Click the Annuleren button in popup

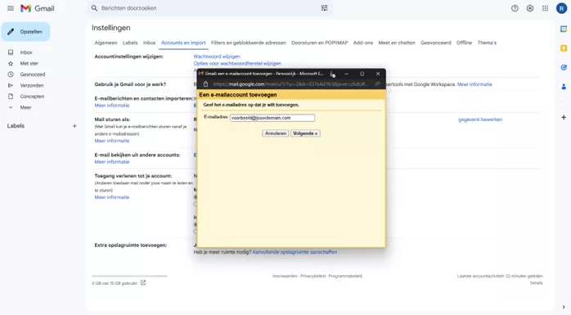[276, 133]
